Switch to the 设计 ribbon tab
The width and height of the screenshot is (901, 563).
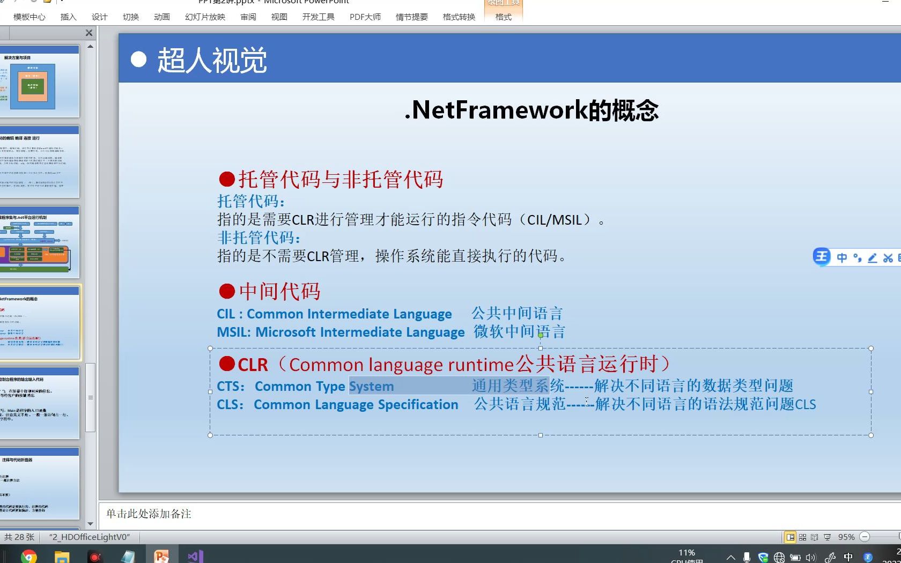click(x=99, y=17)
